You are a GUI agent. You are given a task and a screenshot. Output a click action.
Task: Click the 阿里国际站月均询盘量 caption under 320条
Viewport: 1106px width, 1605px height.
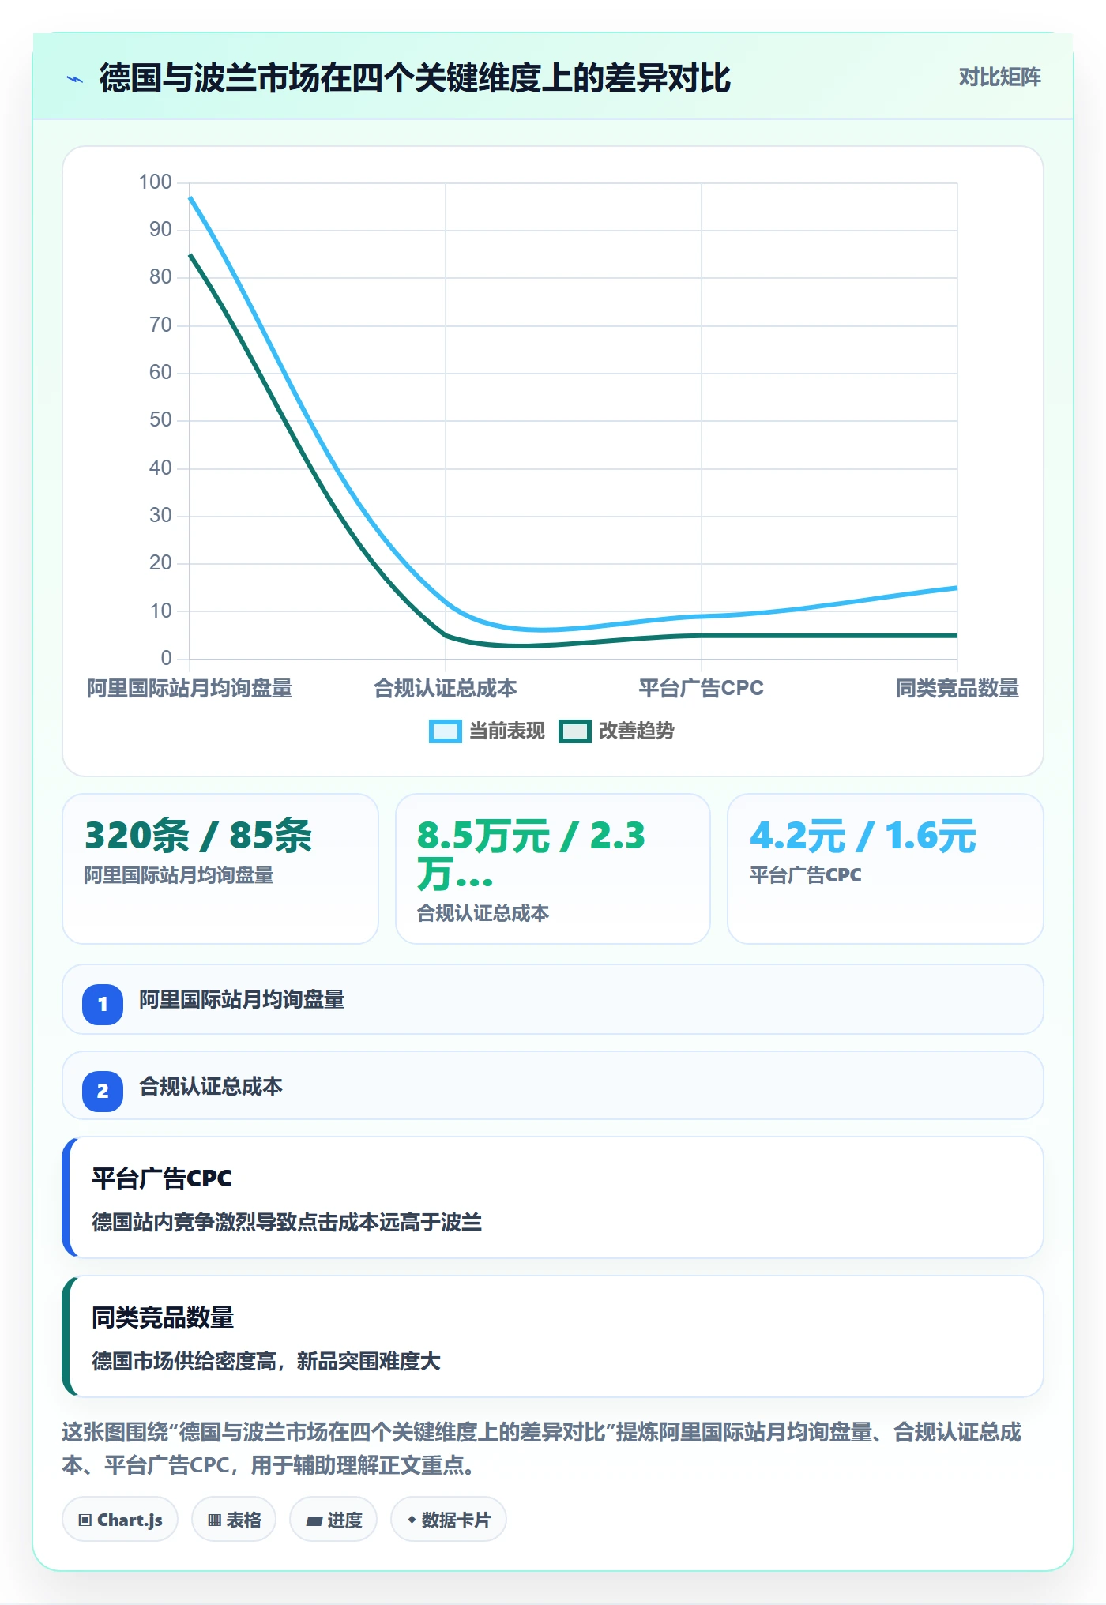179,875
